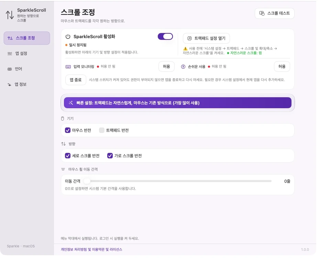Click the 허용 안 됨 status beside 손쉬운 사용
Viewport: 319px width, 258px height.
point(219,67)
